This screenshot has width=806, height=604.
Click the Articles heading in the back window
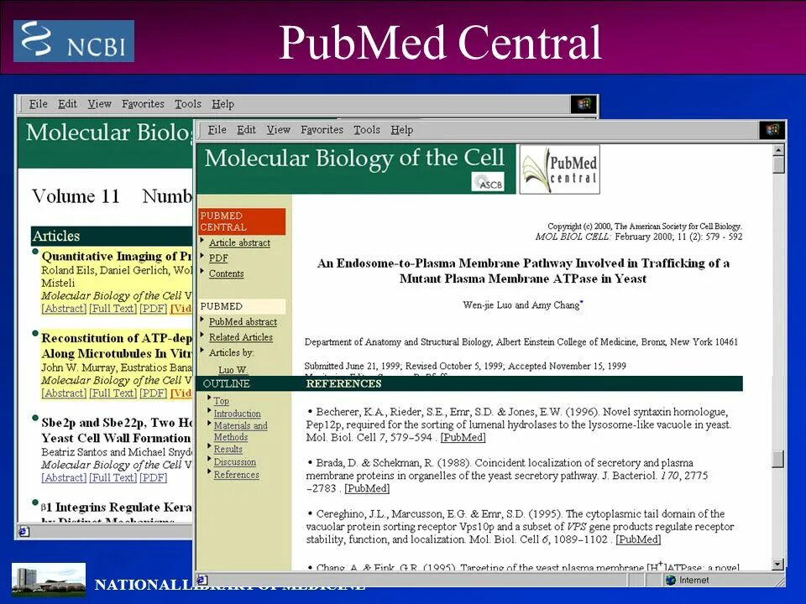(56, 236)
